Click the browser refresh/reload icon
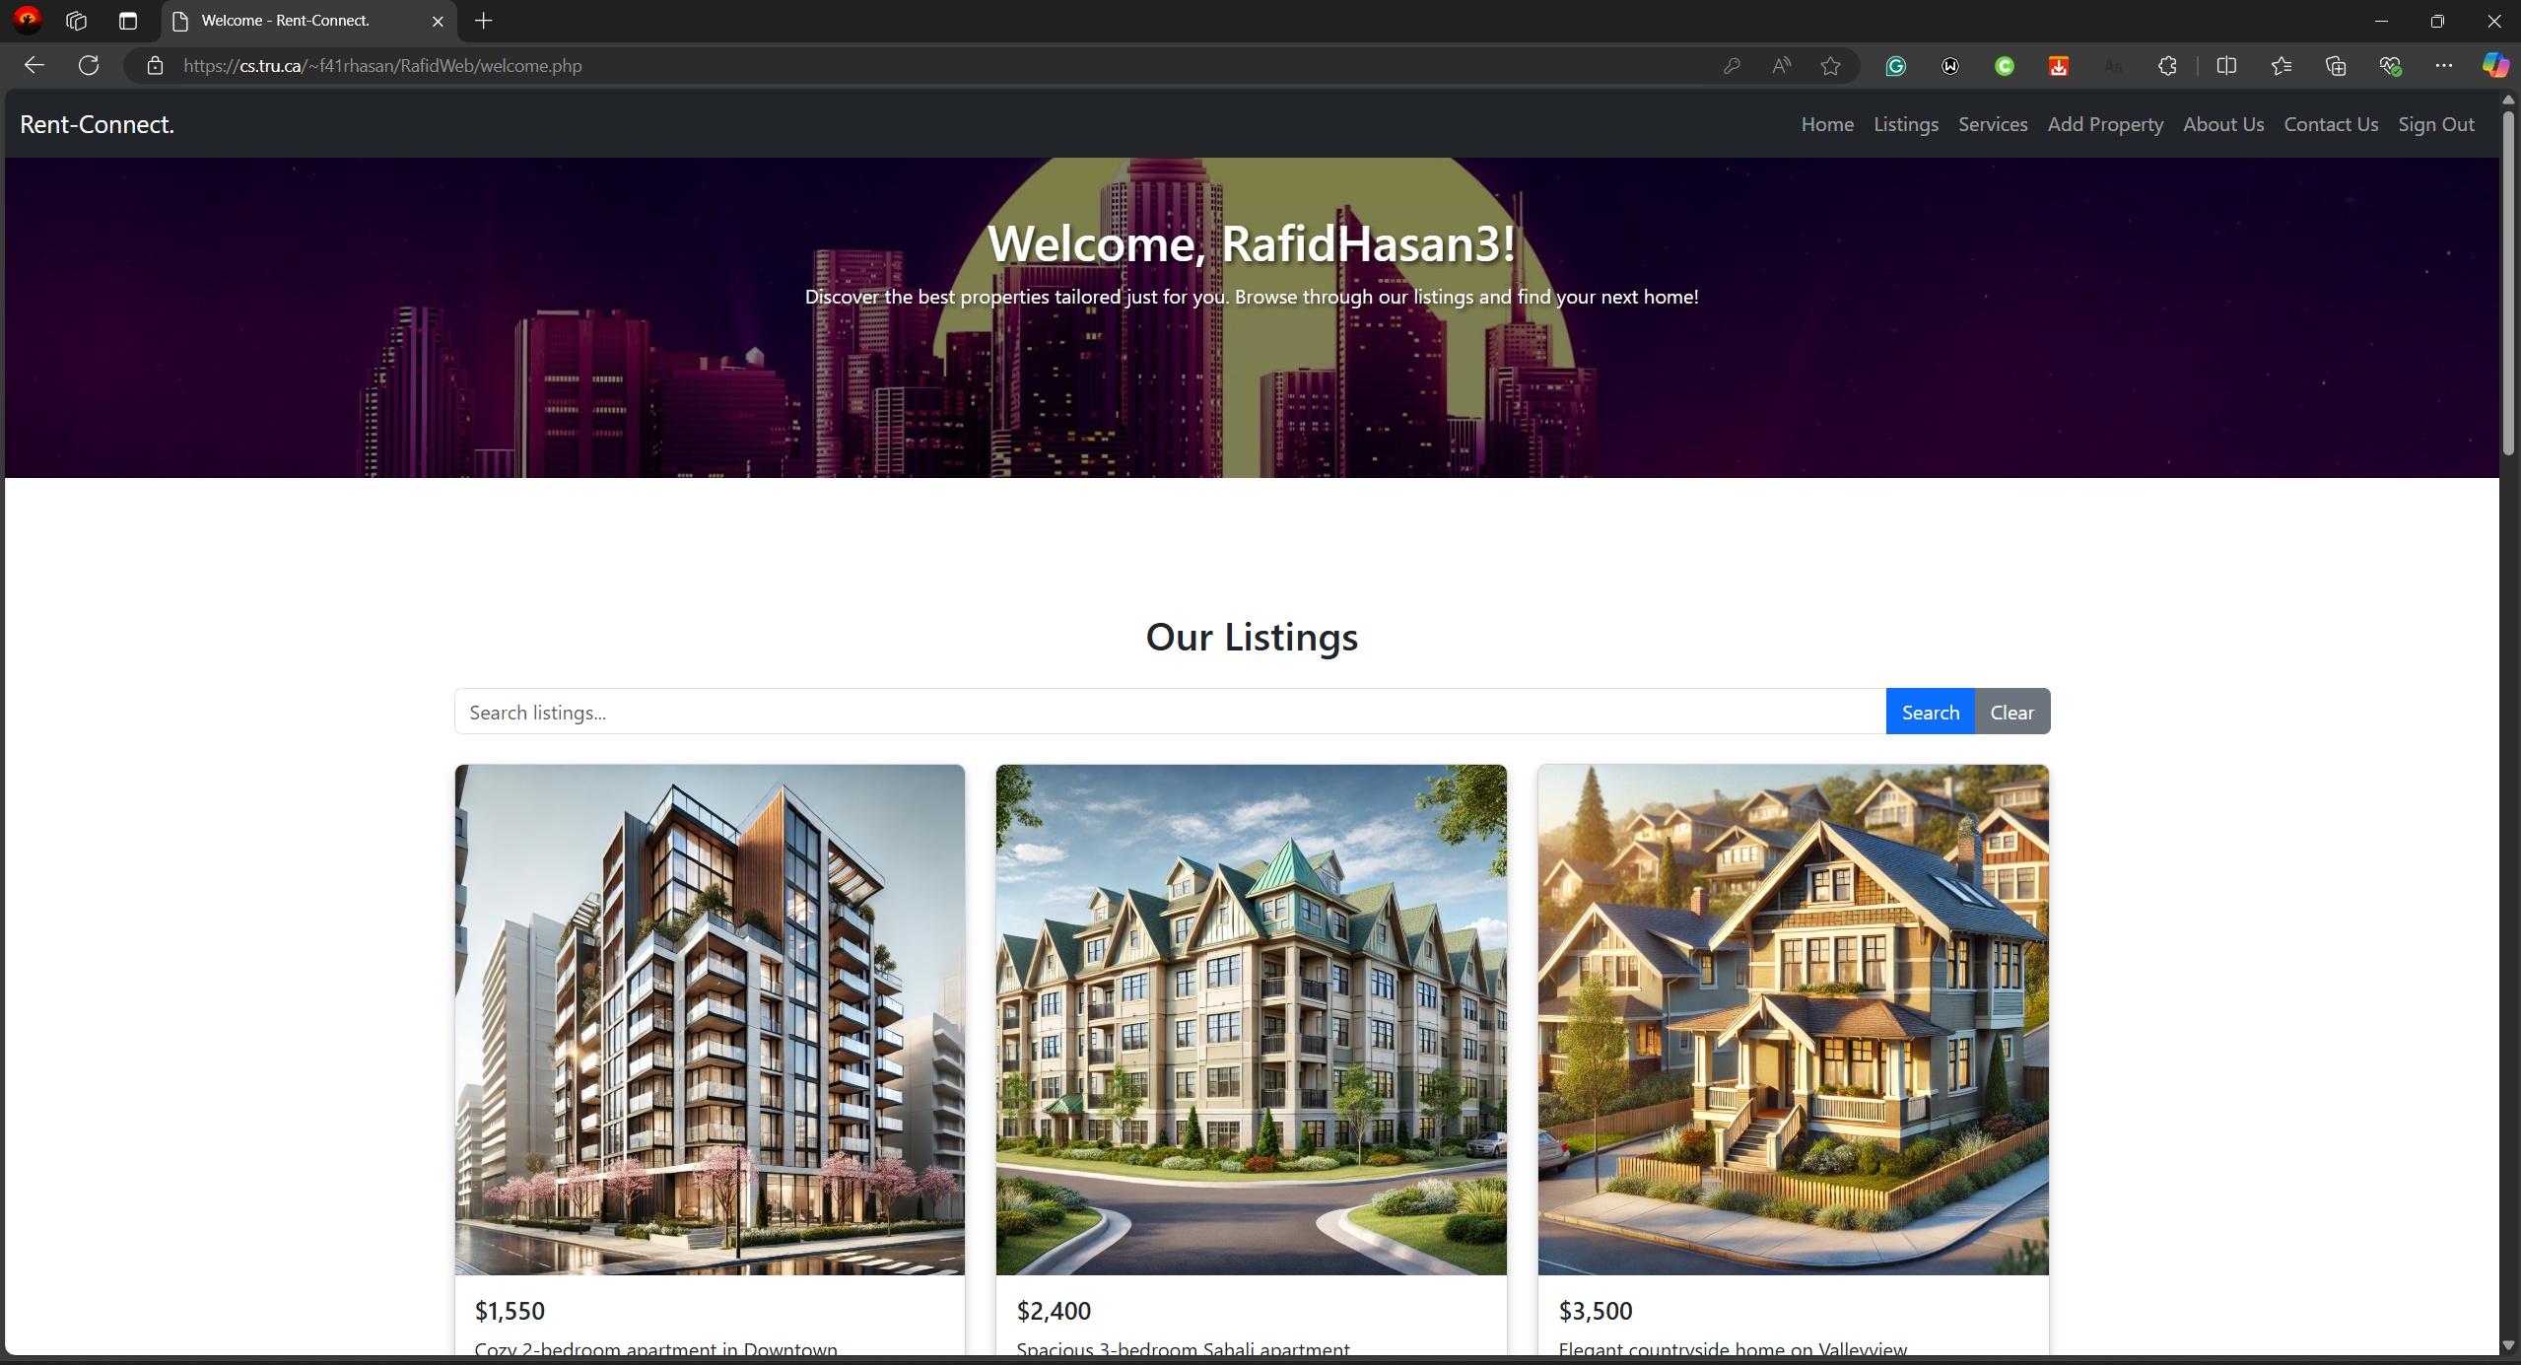Viewport: 2521px width, 1365px height. [91, 66]
